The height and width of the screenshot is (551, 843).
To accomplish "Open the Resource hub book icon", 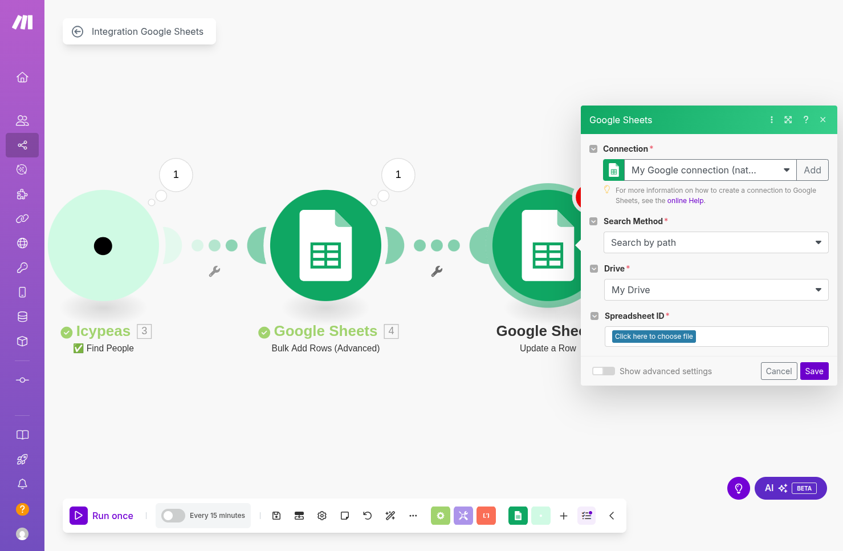I will click(x=22, y=435).
